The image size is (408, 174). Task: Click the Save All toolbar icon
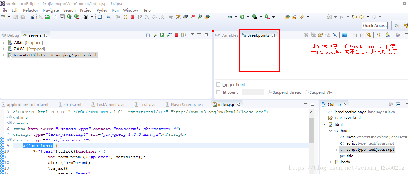click(x=22, y=17)
